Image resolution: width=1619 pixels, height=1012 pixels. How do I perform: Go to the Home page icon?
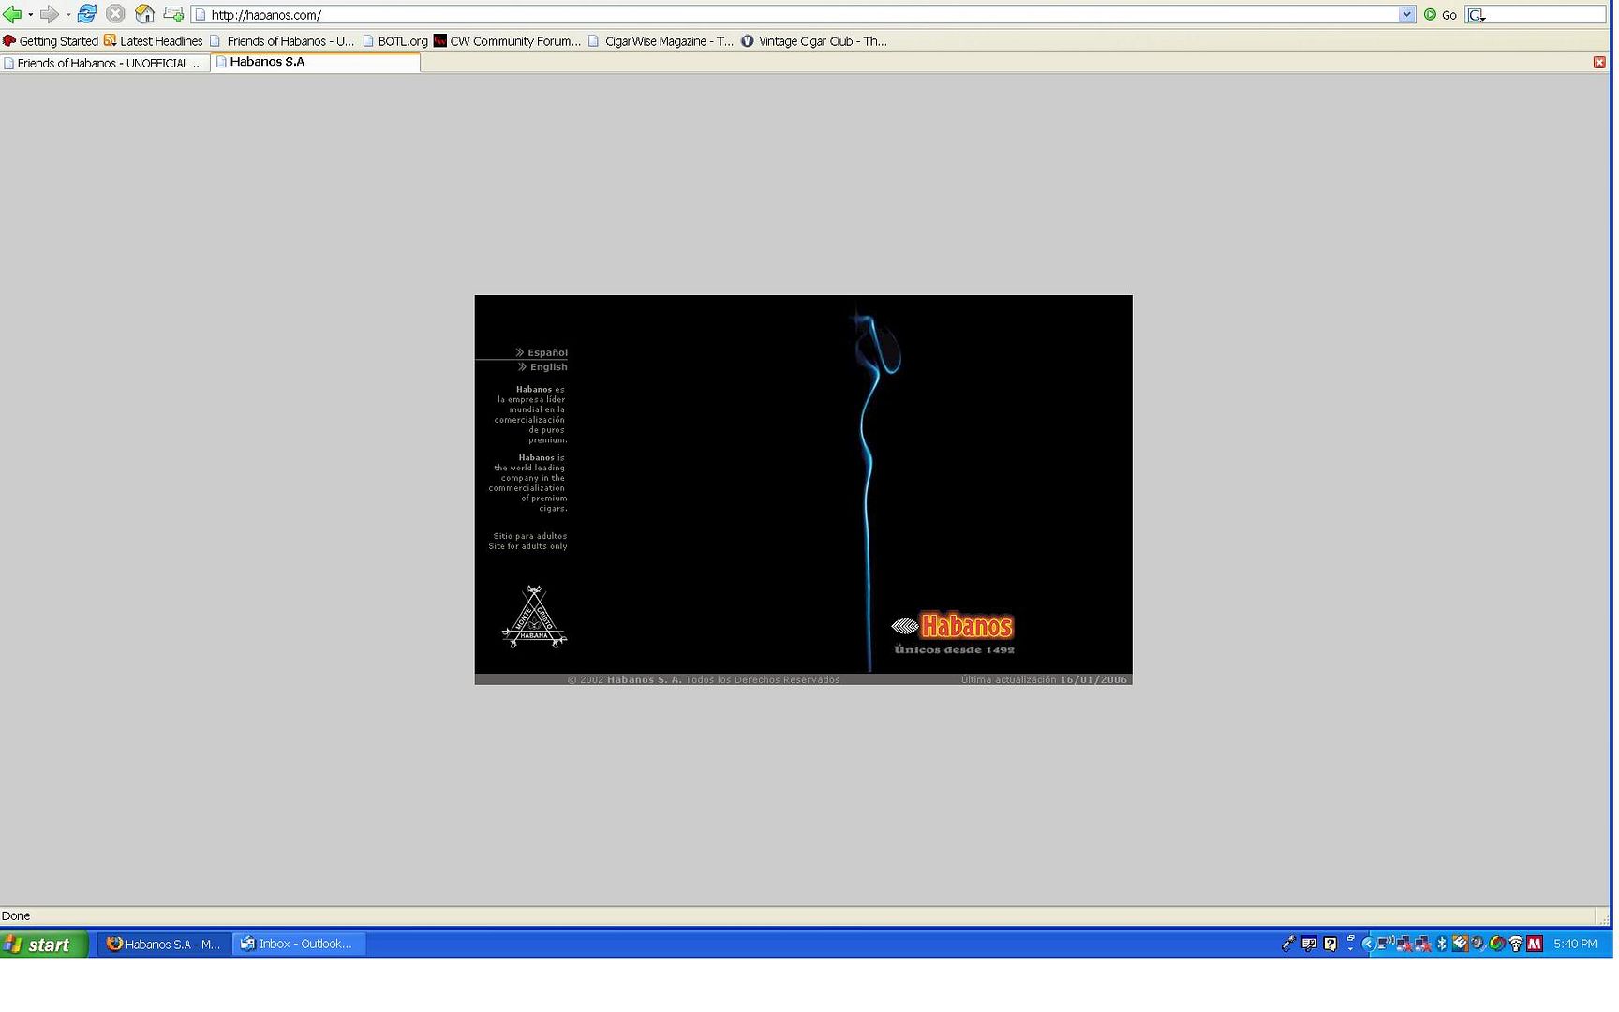pos(144,14)
